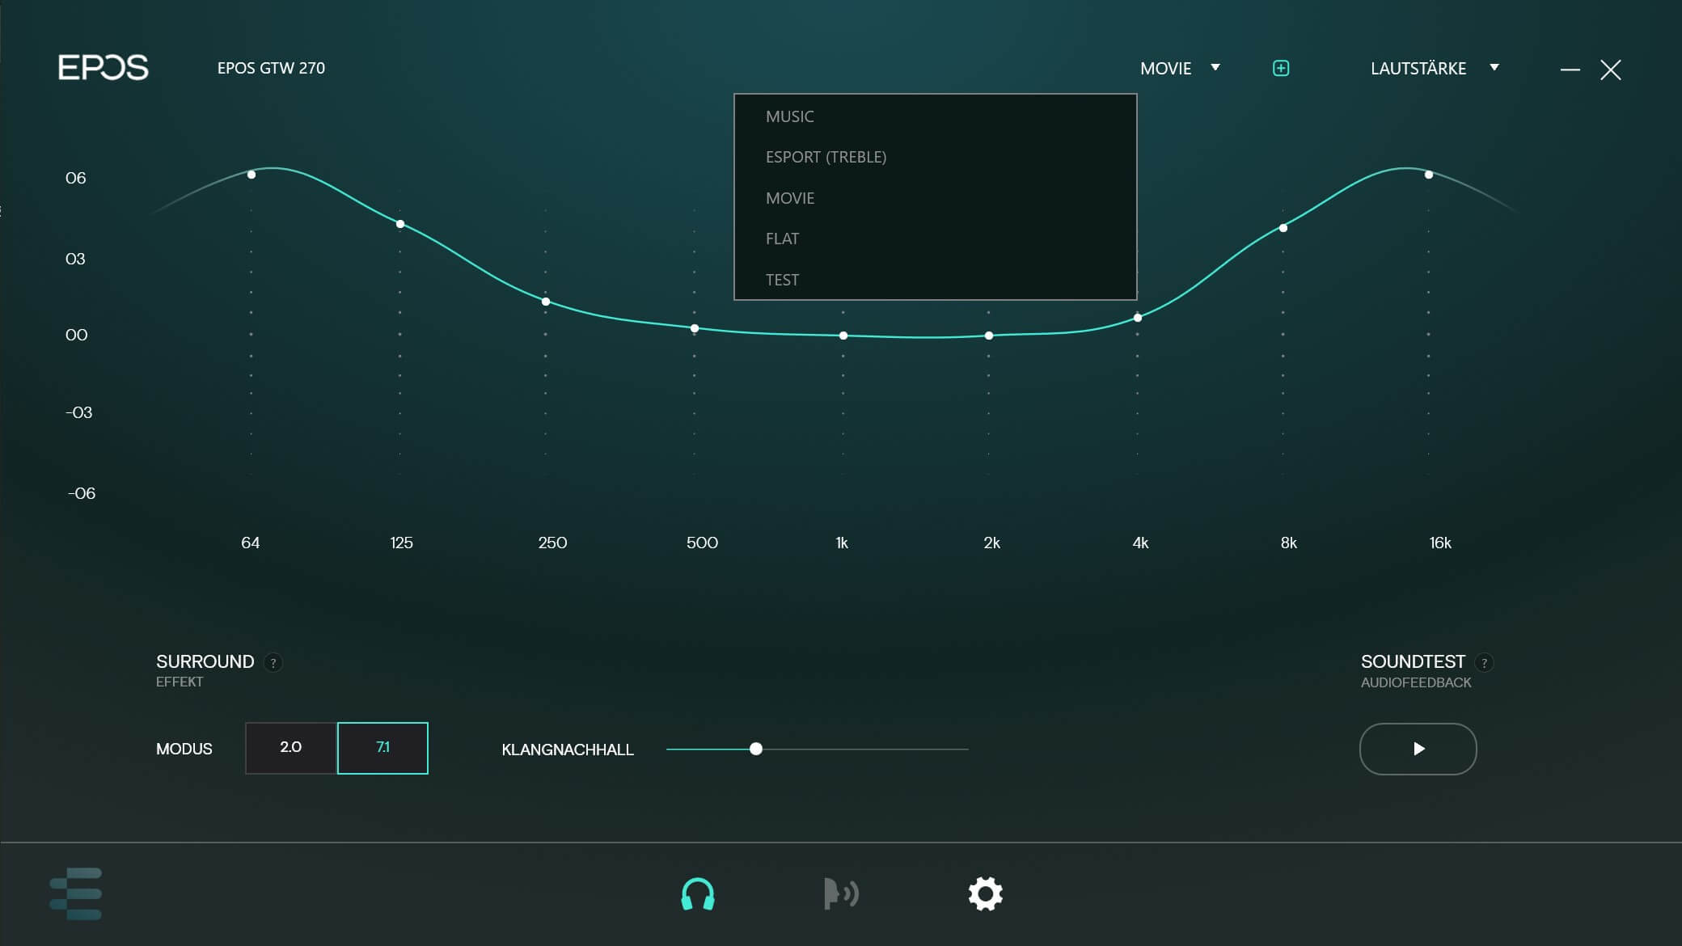Open the microphone settings tab
Screen dimensions: 1682x946
[x=841, y=893]
